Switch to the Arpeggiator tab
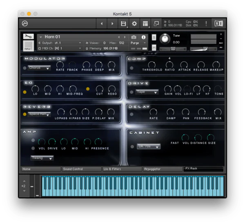Image resolution: width=245 pixels, height=224 pixels. [x=163, y=169]
